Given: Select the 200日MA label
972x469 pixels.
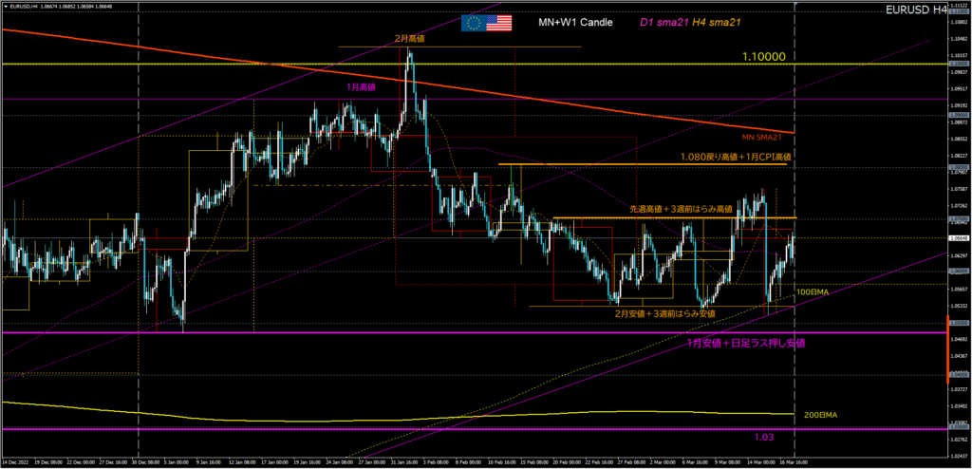Looking at the screenshot, I should pyautogui.click(x=819, y=416).
